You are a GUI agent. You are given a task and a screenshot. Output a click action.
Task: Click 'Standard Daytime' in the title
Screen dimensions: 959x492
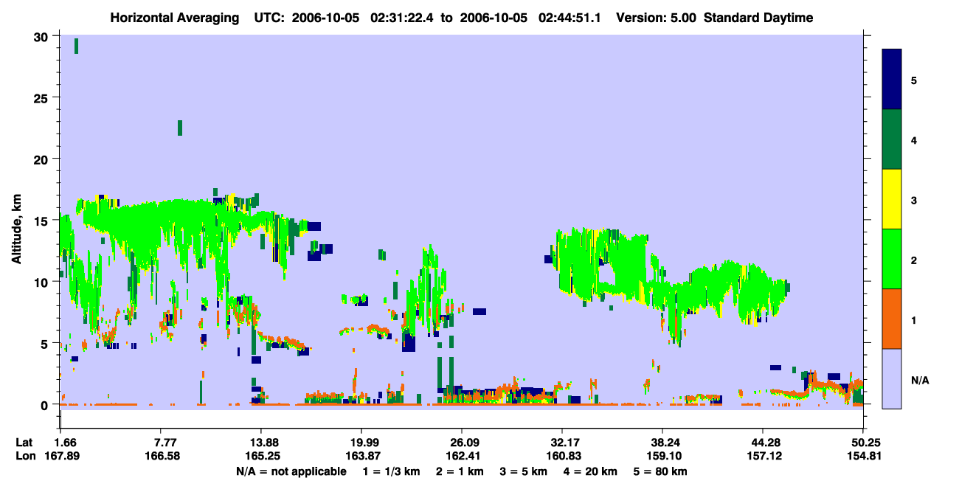click(758, 17)
